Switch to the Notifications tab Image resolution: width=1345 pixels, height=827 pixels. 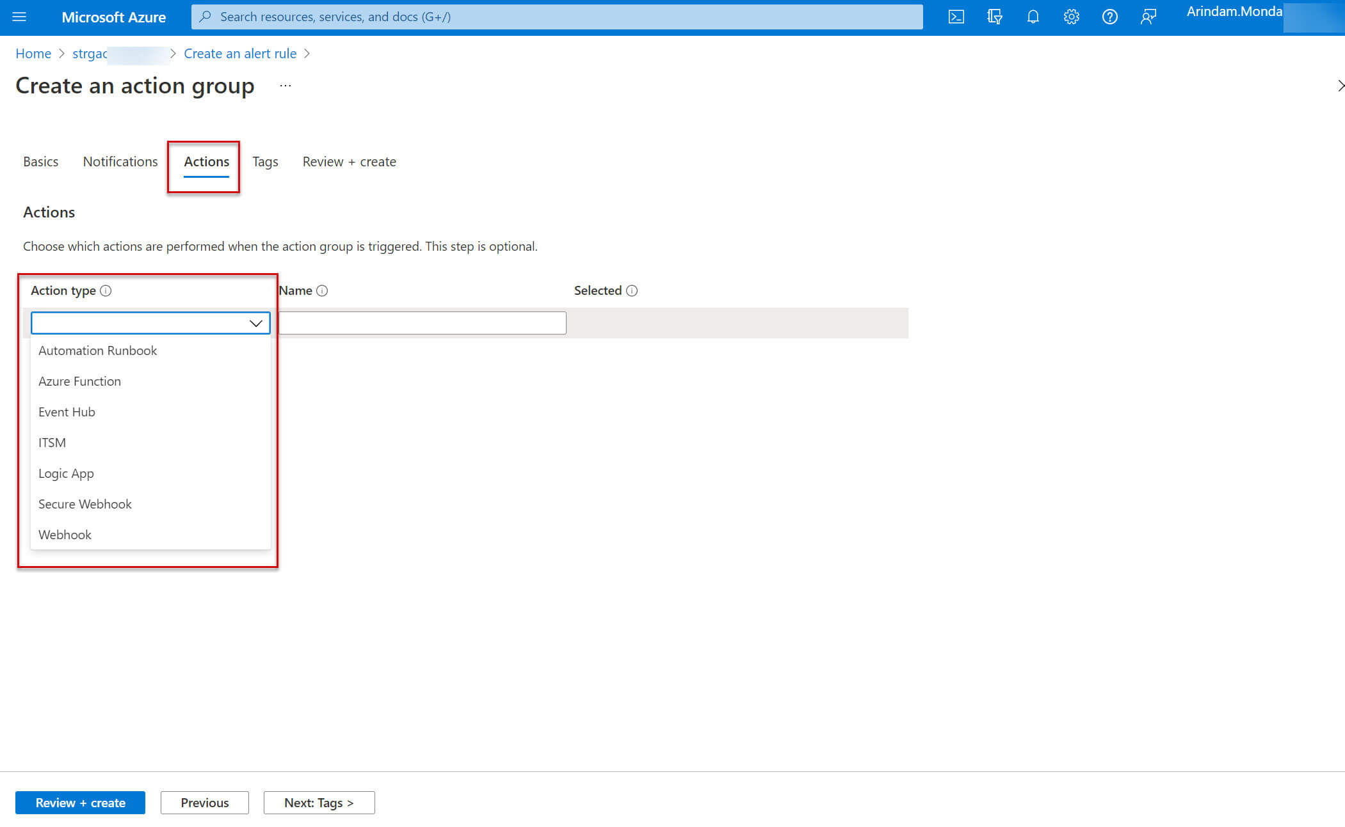[x=120, y=161]
